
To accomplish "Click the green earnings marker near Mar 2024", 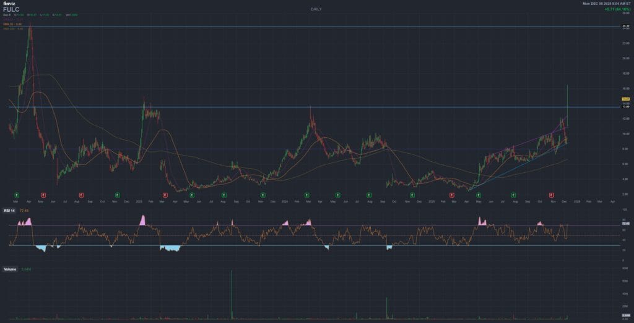I will click(308, 195).
